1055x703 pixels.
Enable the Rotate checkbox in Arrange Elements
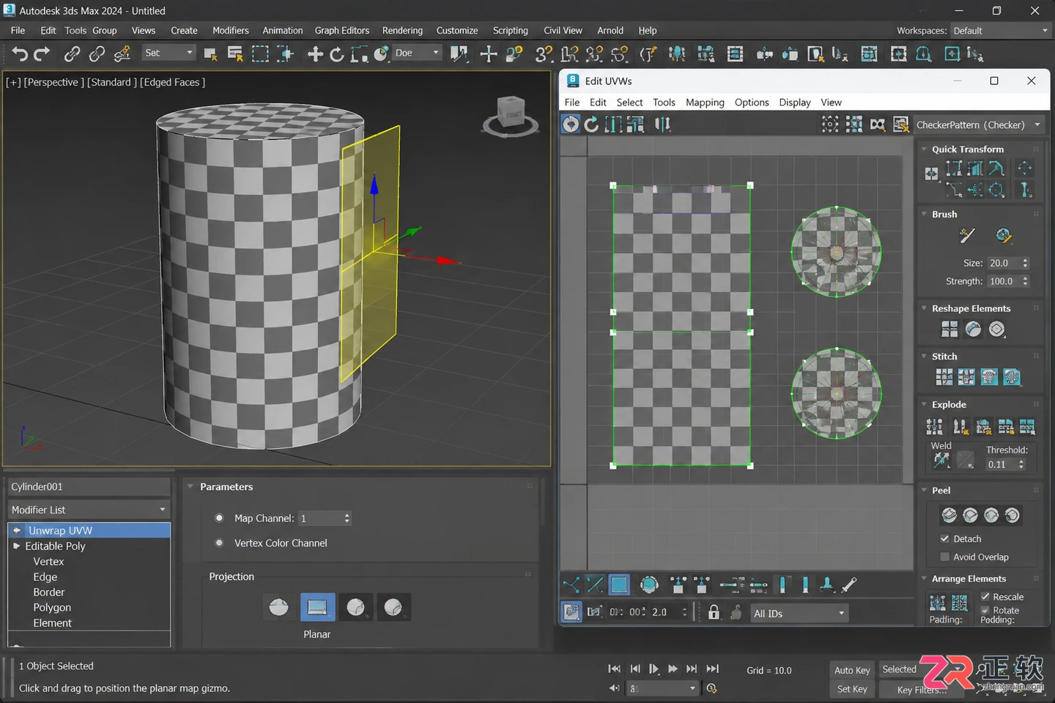pos(985,610)
